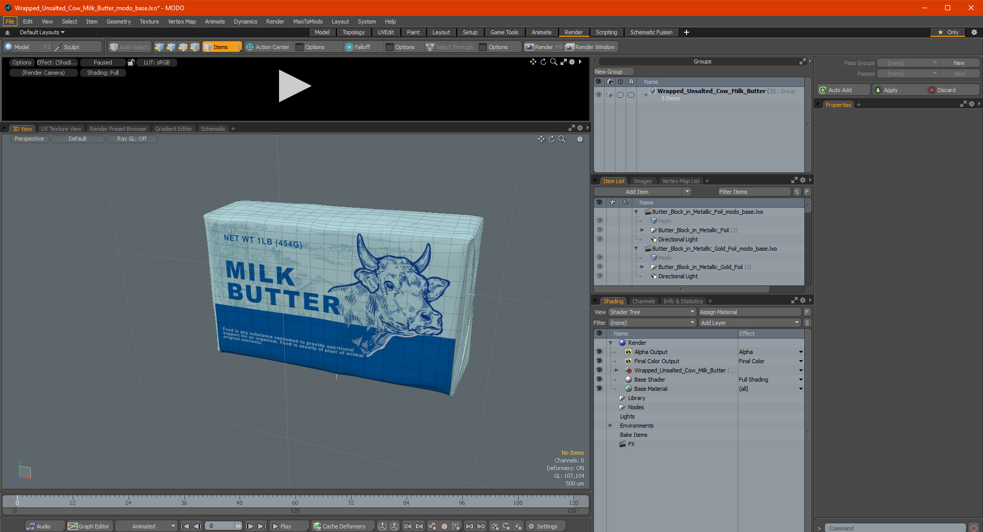Step to previous frame
This screenshot has height=532, width=983.
[197, 526]
